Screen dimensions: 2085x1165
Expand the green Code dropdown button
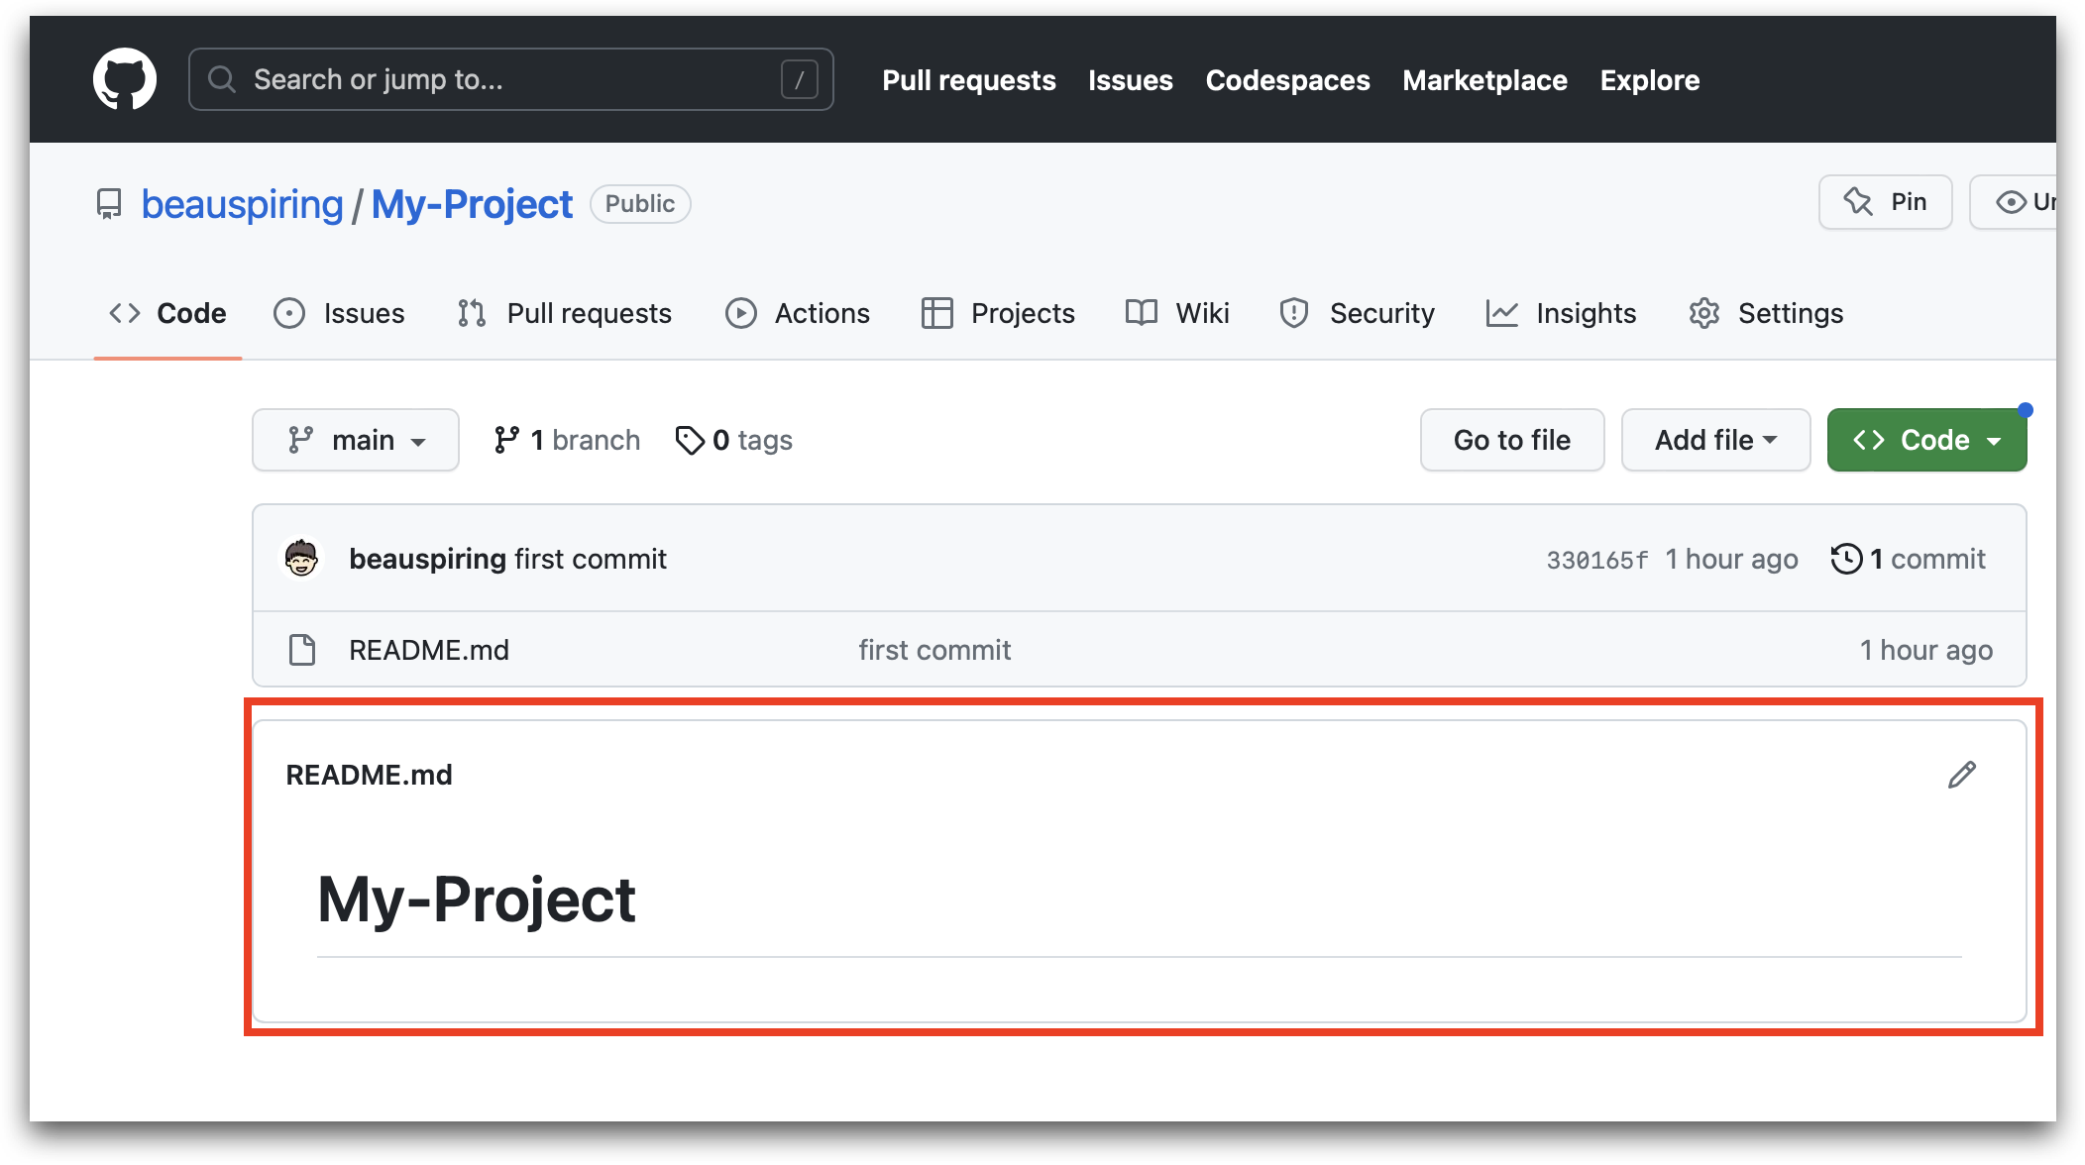(1926, 440)
